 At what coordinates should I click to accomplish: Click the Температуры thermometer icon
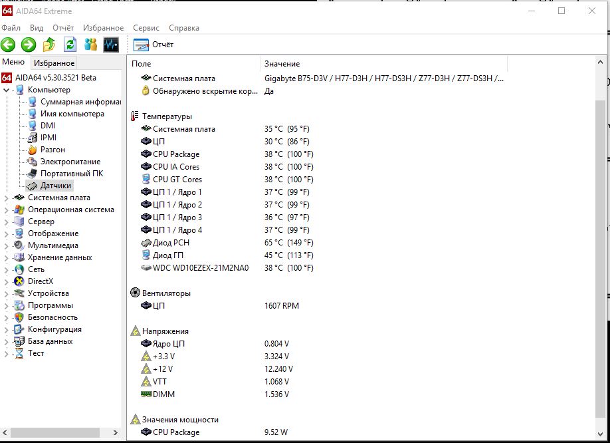tap(135, 116)
